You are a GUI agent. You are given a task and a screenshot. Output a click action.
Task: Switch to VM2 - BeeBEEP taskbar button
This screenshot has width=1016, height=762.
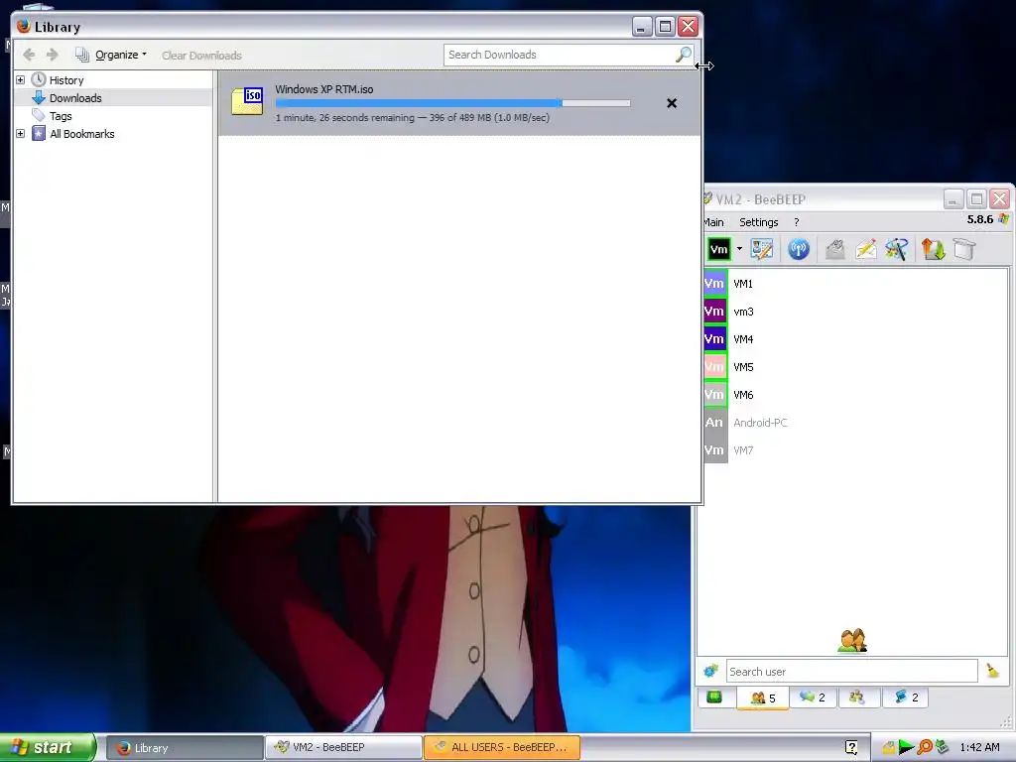pyautogui.click(x=343, y=748)
